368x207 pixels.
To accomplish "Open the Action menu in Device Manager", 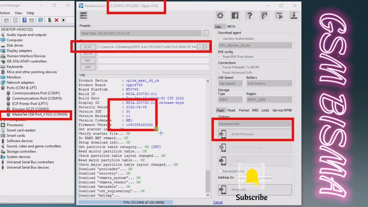I will tap(5, 13).
